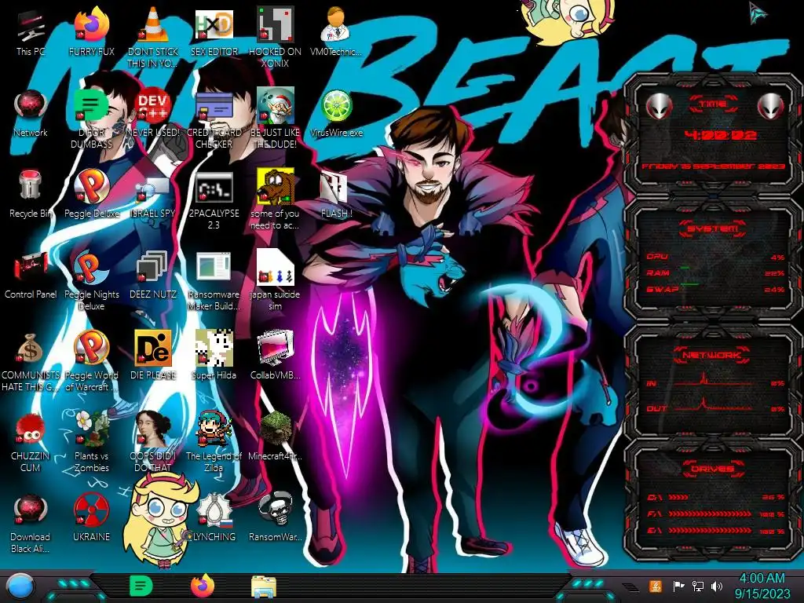This screenshot has width=804, height=603.
Task: Click the NETWORK widget header
Action: (713, 354)
